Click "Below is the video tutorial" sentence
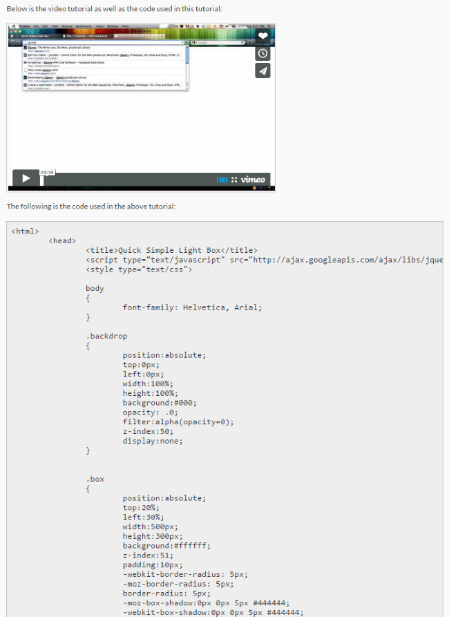The image size is (449, 617). click(114, 9)
